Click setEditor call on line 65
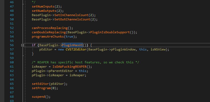 [40, 84]
